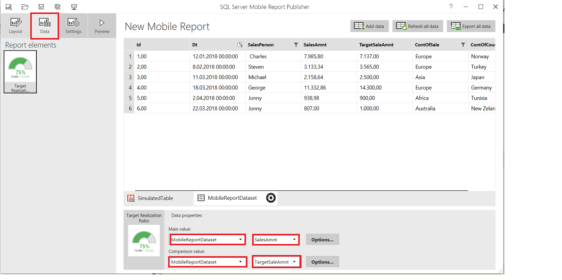Click filter icon in SalesPerson column
The height and width of the screenshot is (280, 562).
(x=296, y=45)
